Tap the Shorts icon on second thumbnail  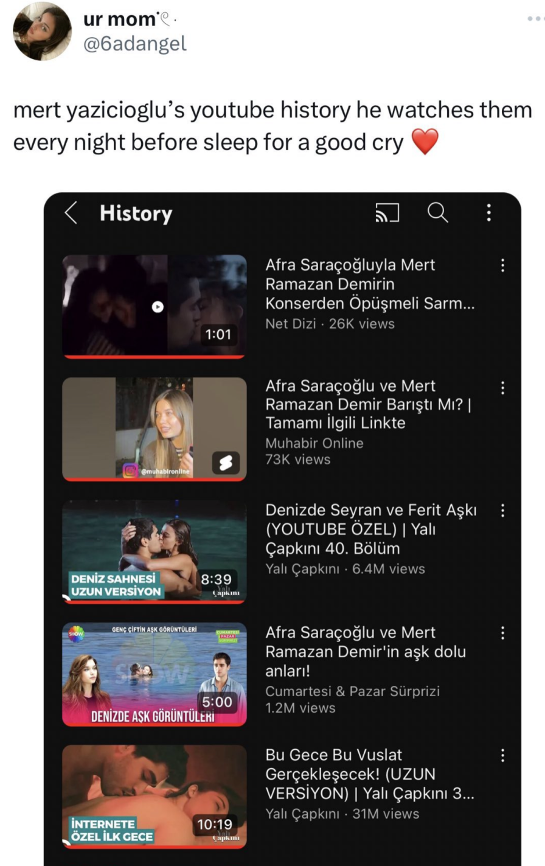[225, 464]
